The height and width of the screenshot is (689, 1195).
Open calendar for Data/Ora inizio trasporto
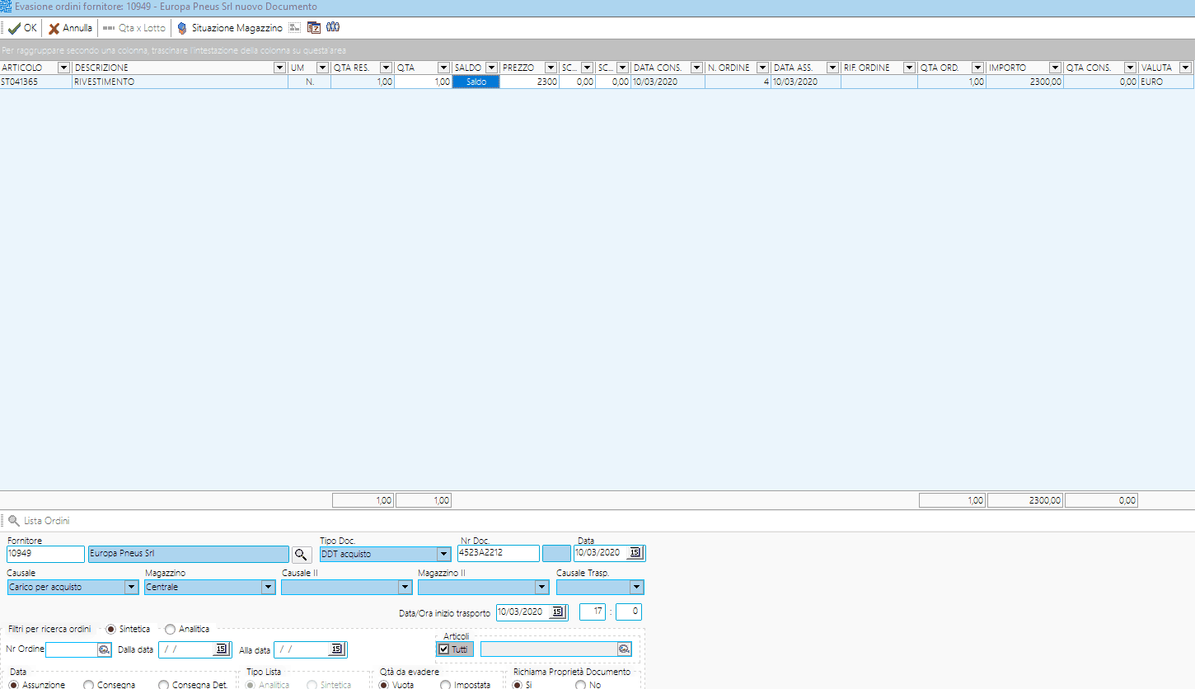(558, 612)
